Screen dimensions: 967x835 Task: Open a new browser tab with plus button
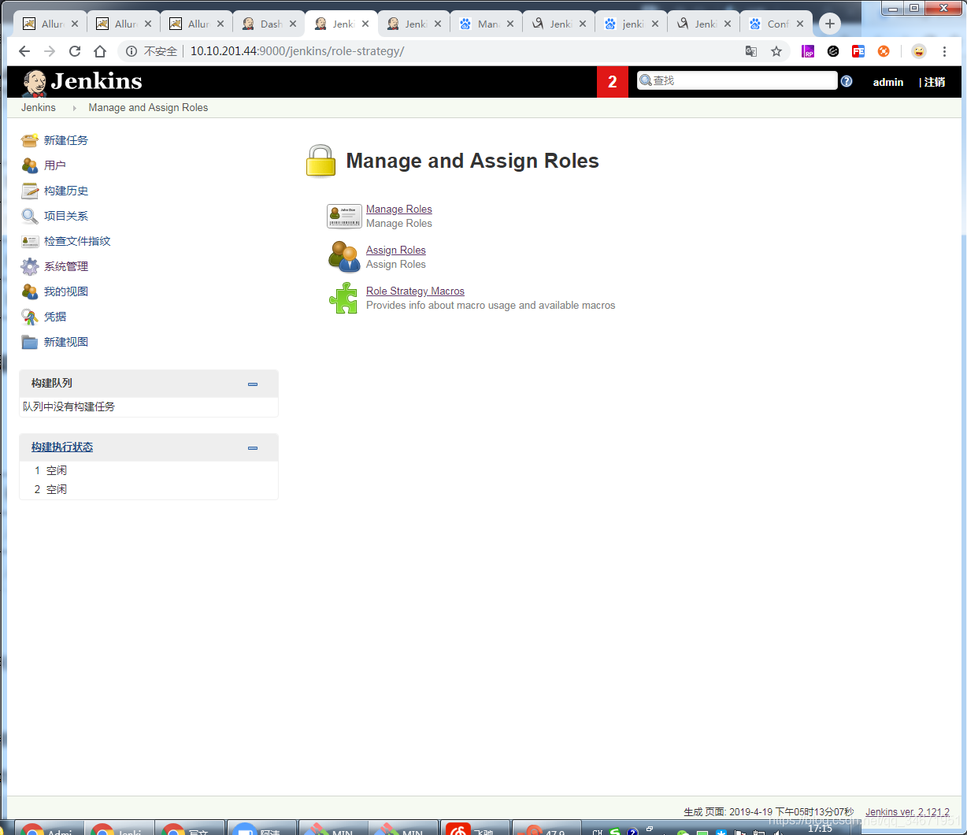coord(829,24)
